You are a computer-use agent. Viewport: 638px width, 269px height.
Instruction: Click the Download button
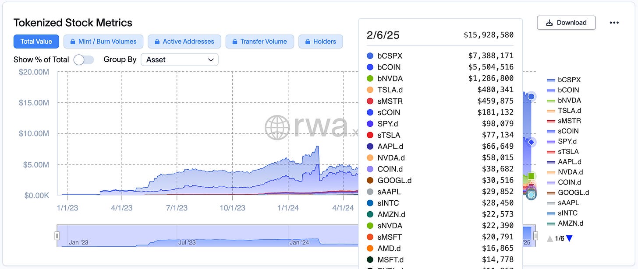[566, 23]
